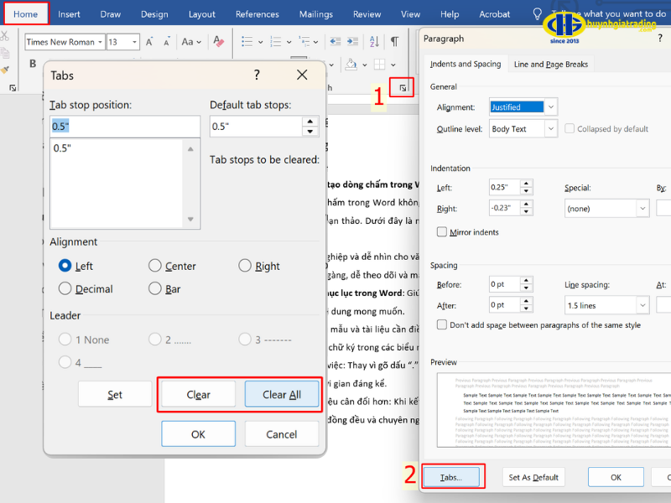Check Don't add space between paragraphs option

click(442, 324)
